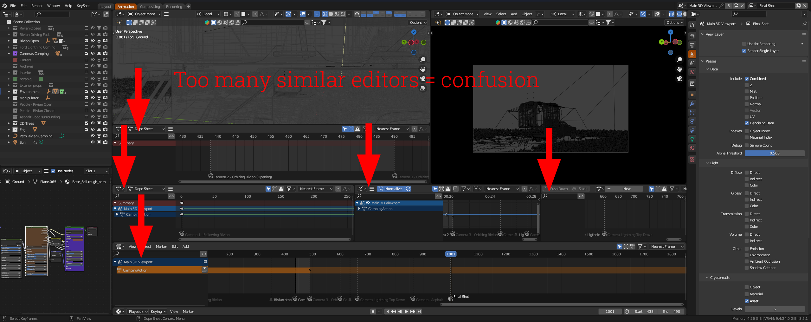Viewport: 811px width, 322px height.
Task: Jump to the animation start frame
Action: click(x=387, y=312)
